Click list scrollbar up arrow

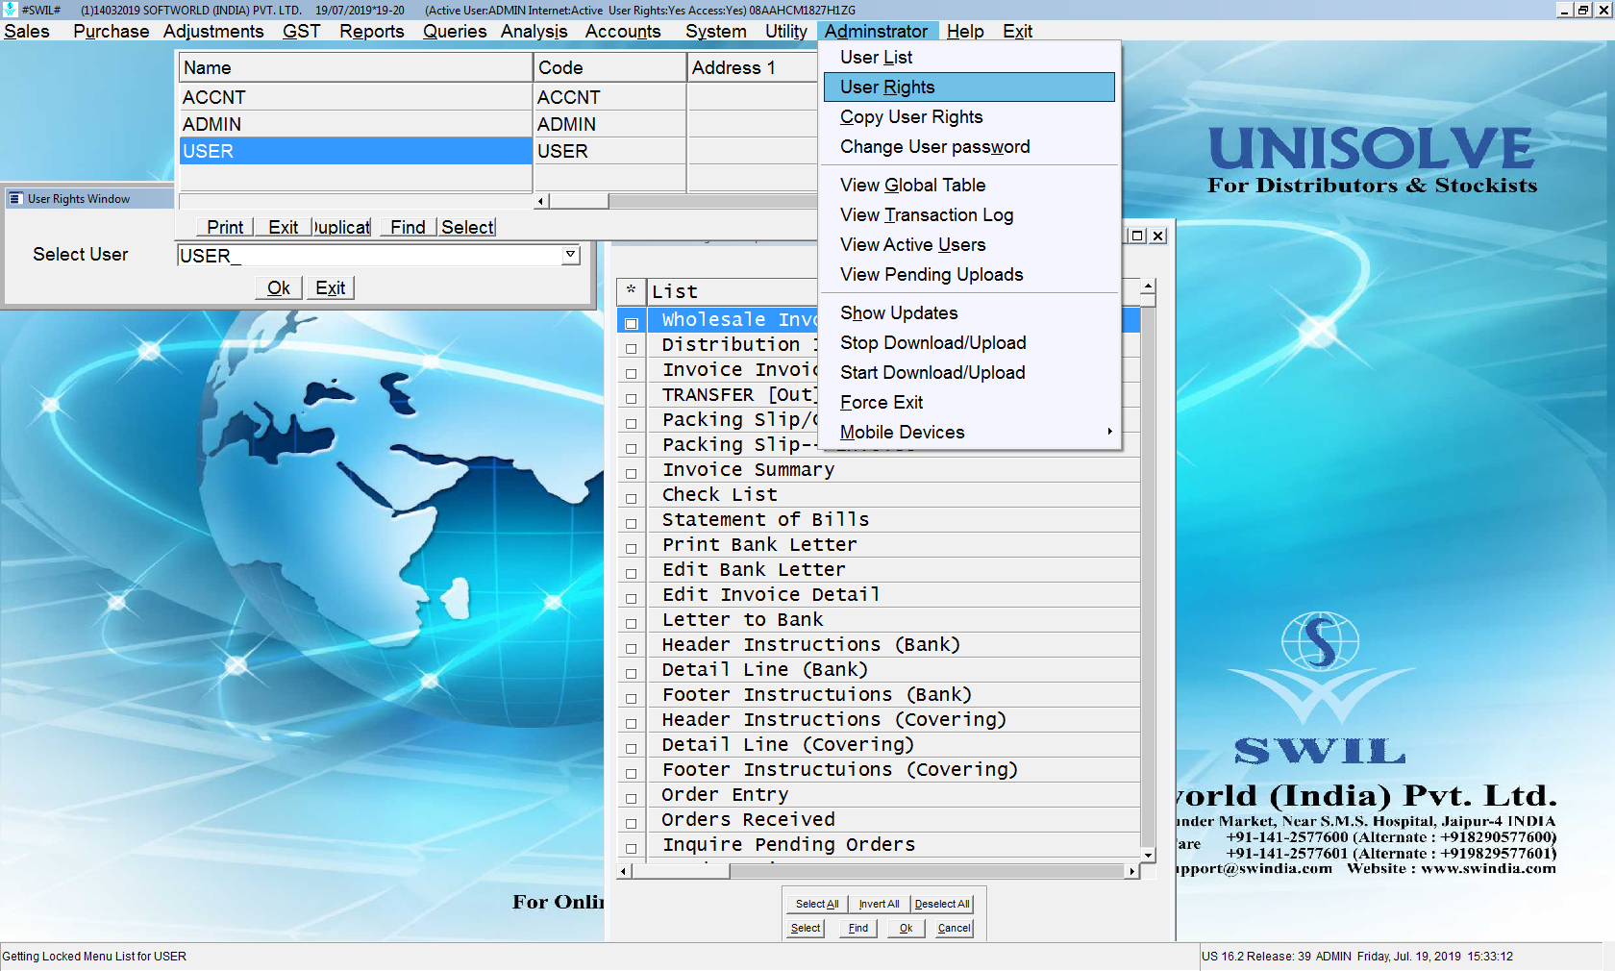(x=1148, y=286)
